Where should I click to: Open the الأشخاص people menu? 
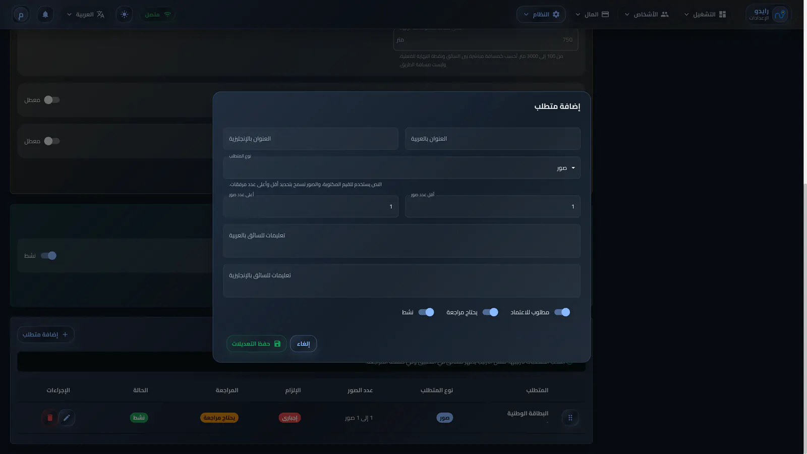pos(647,14)
